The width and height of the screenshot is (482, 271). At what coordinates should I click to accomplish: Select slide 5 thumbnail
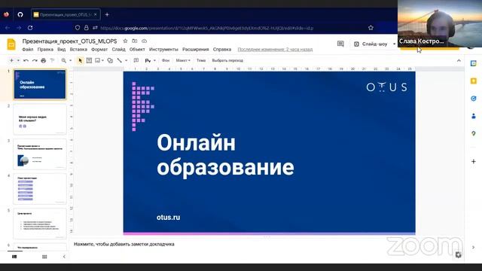click(x=40, y=224)
